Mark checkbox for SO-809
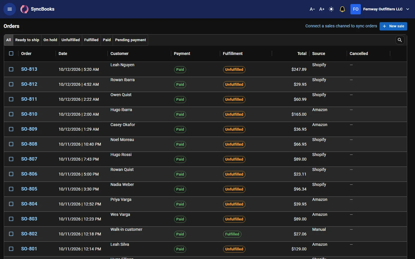The height and width of the screenshot is (259, 415). 11,129
